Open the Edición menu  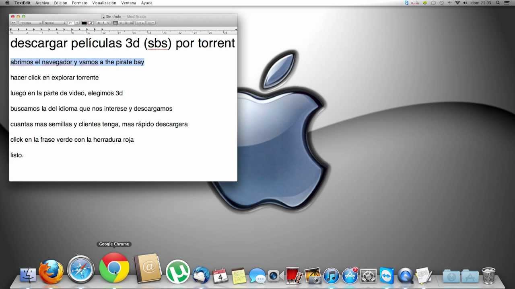[x=61, y=3]
